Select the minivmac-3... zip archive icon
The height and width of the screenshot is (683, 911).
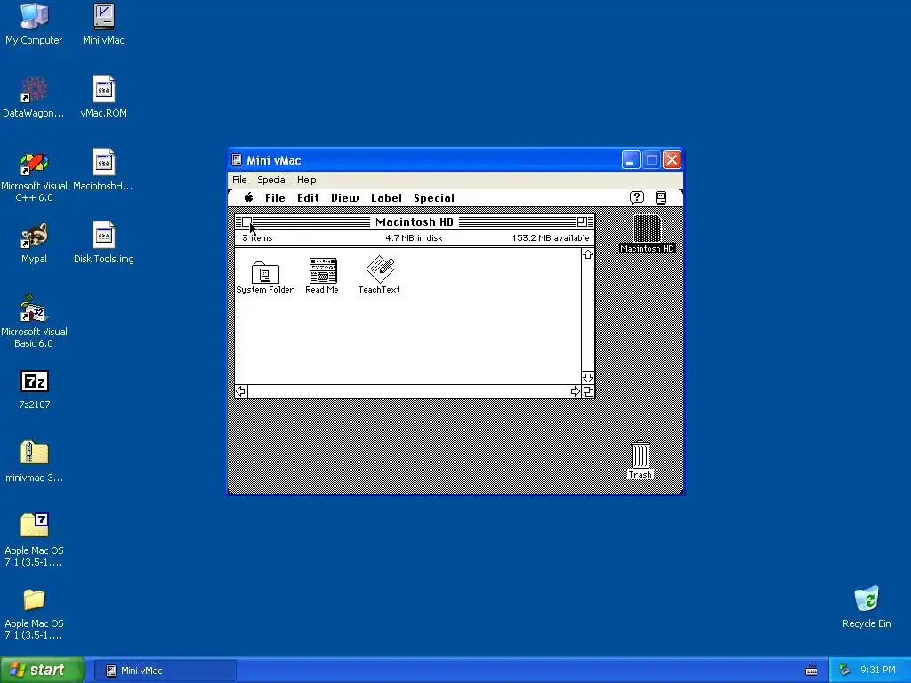34,462
